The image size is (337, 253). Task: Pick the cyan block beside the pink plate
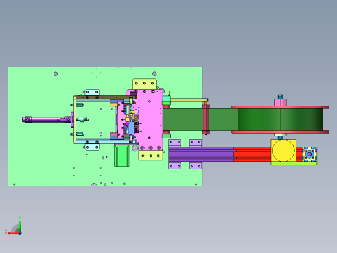(167, 99)
